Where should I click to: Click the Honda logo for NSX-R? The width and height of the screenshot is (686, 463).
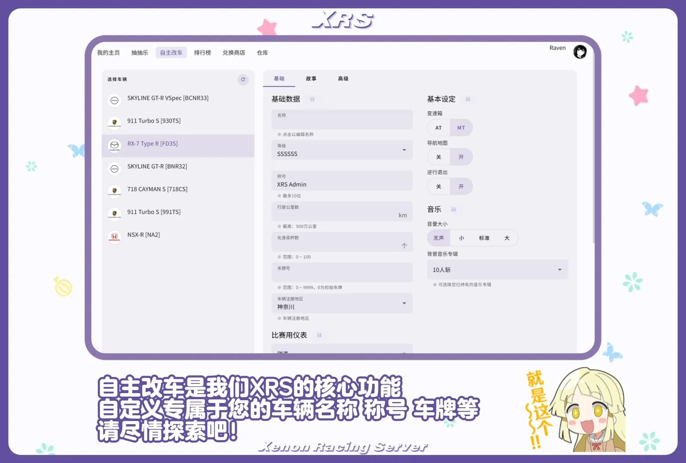tap(115, 236)
